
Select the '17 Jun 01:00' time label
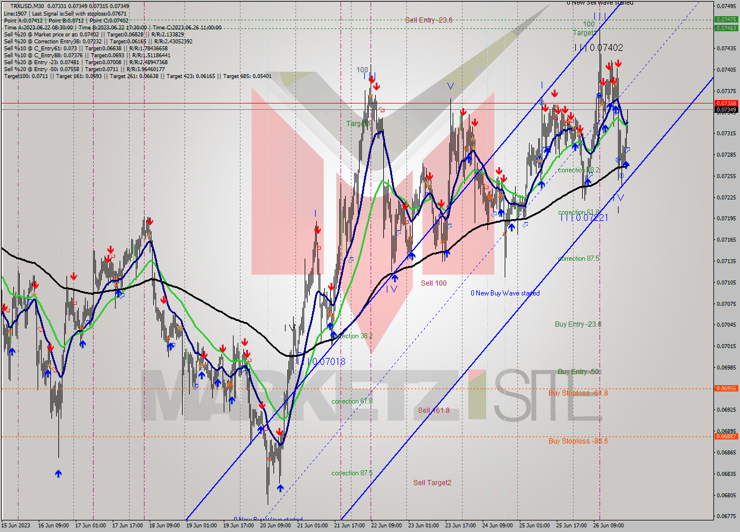(x=90, y=526)
